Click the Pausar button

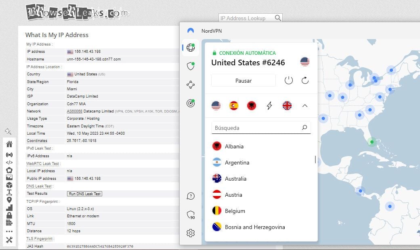[x=243, y=81]
